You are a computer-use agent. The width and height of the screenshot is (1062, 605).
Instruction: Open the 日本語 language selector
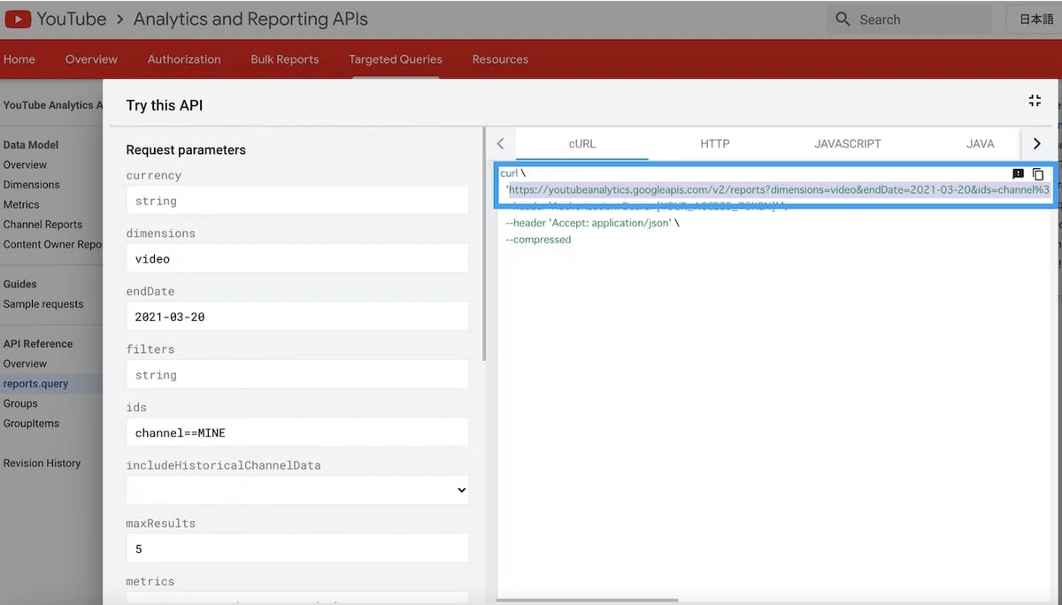(x=1036, y=19)
